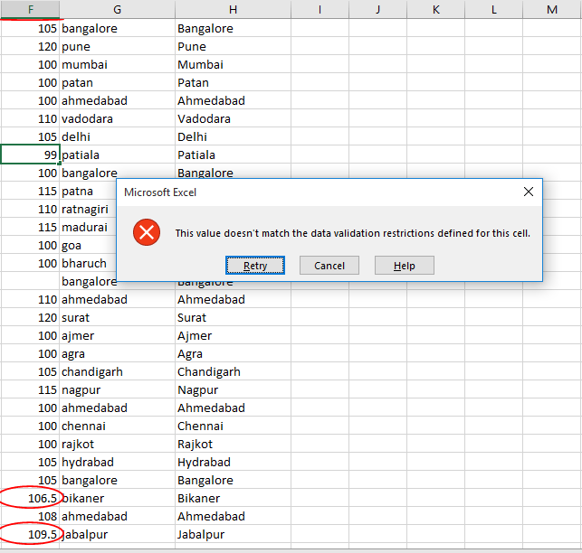The height and width of the screenshot is (553, 582).
Task: Select the cell with value 109.5
Action: [x=30, y=534]
